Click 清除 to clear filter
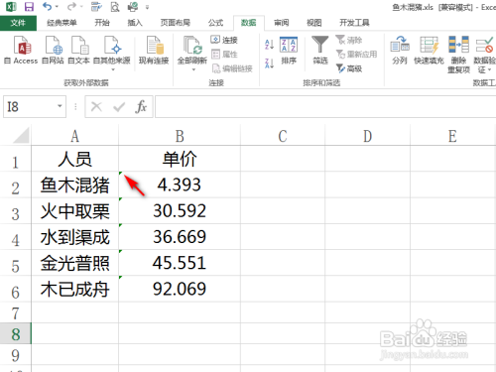Image resolution: width=496 pixels, height=372 pixels. (349, 40)
